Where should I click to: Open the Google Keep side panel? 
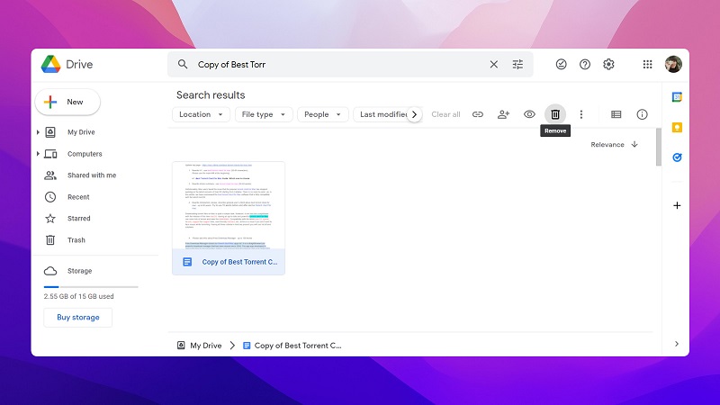(677, 127)
